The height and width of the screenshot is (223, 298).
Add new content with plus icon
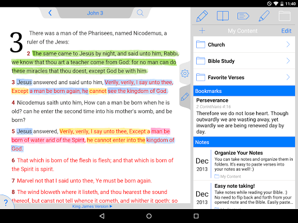202,31
